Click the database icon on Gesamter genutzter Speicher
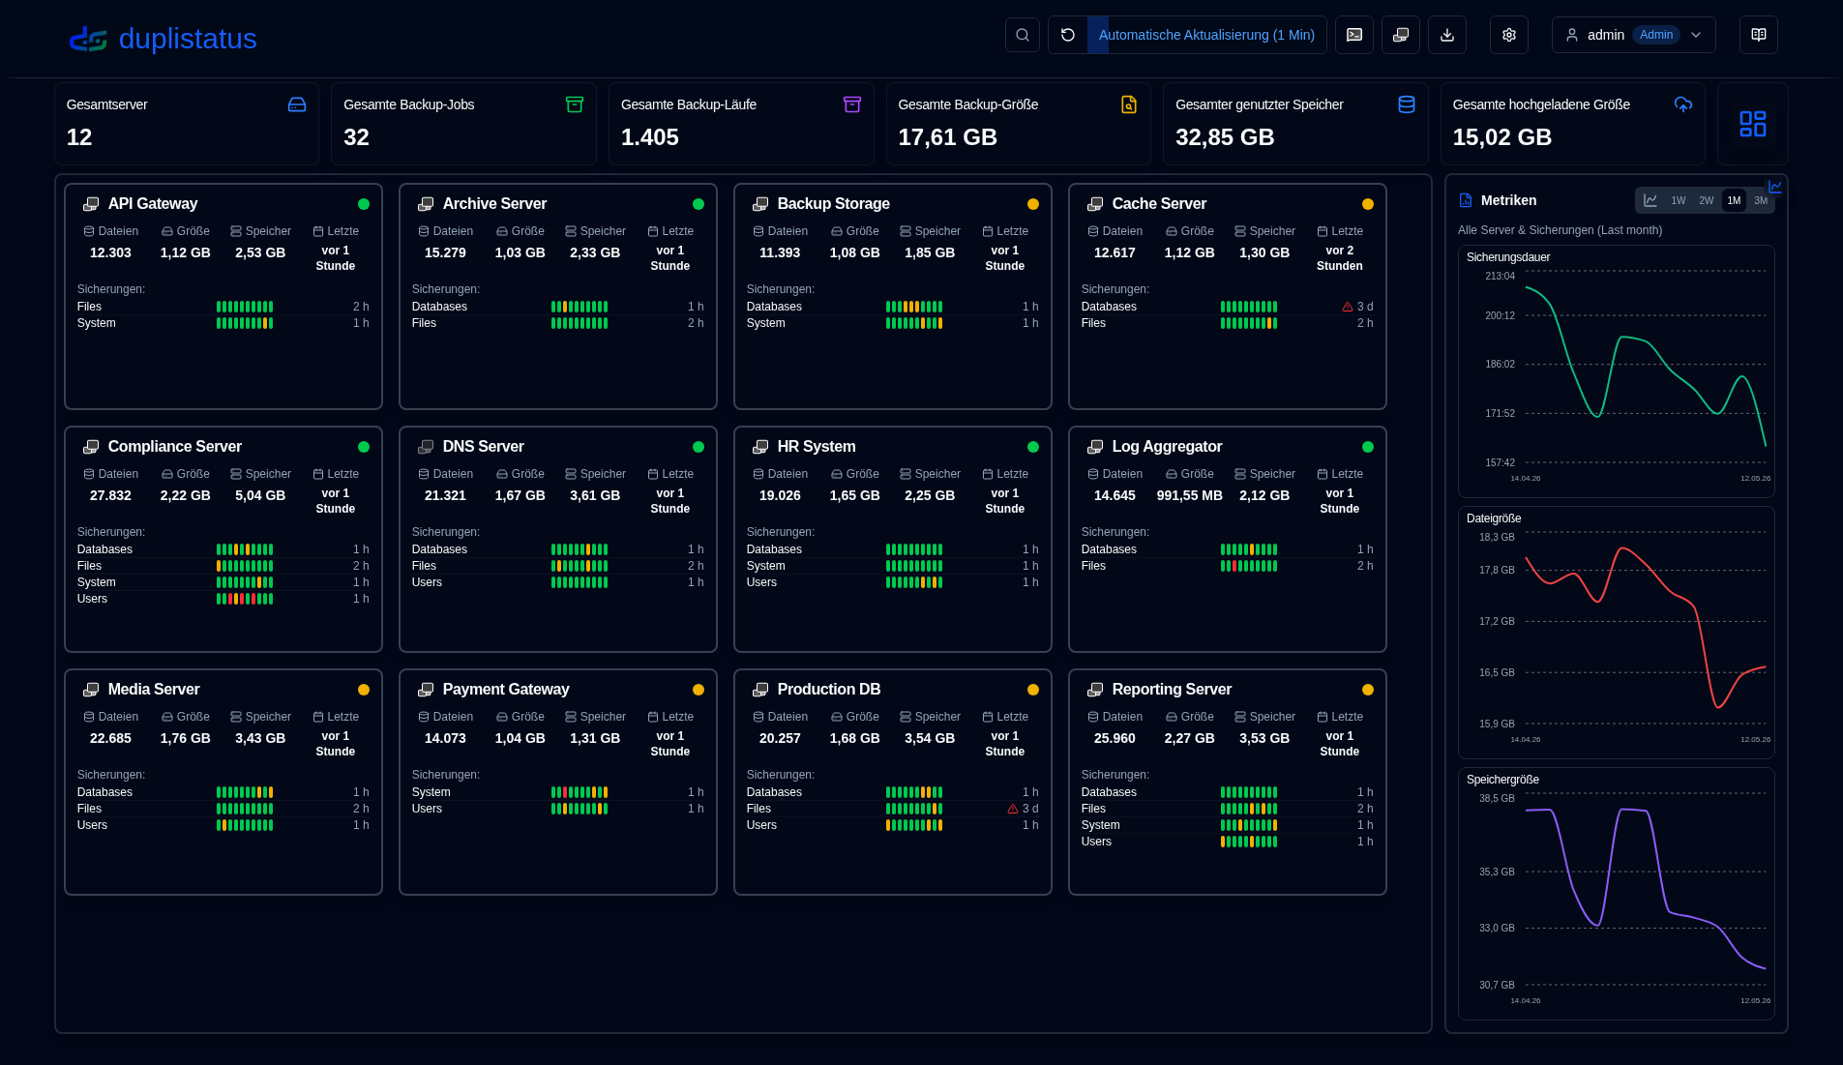Viewport: 1843px width, 1065px height. click(x=1407, y=104)
